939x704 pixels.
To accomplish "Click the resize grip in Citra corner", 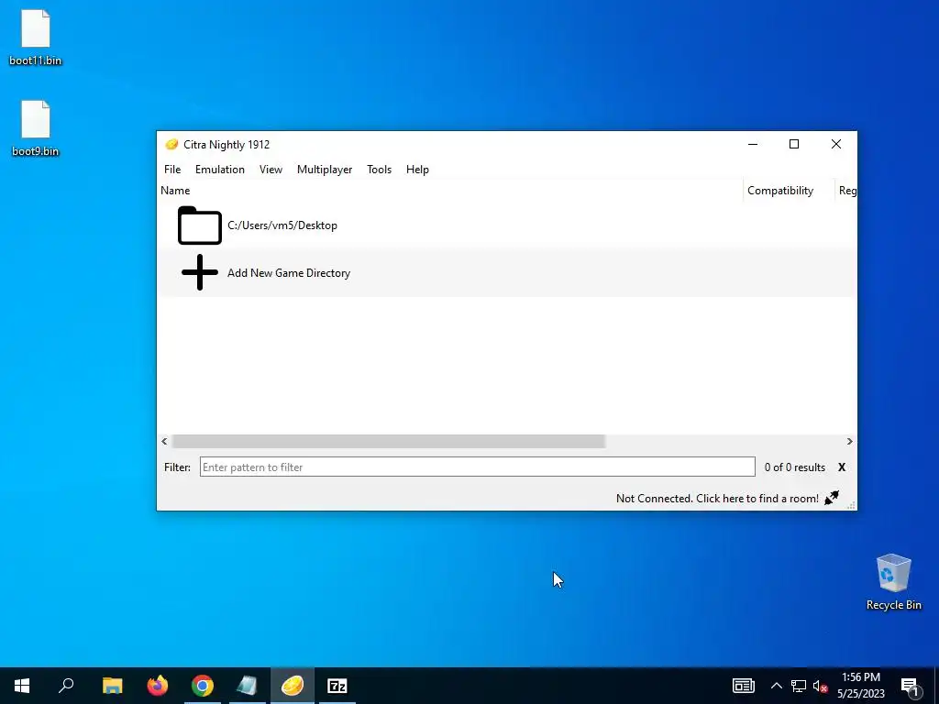I will tap(851, 505).
